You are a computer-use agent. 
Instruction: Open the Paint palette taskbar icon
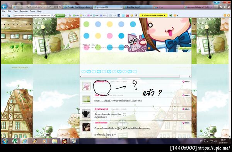click(74, 141)
